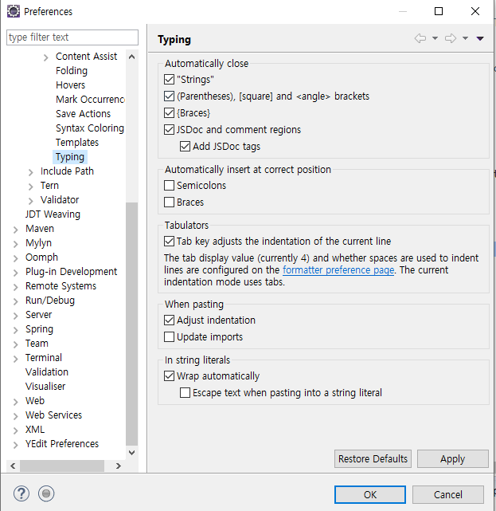Click the Help question mark icon

point(21,493)
